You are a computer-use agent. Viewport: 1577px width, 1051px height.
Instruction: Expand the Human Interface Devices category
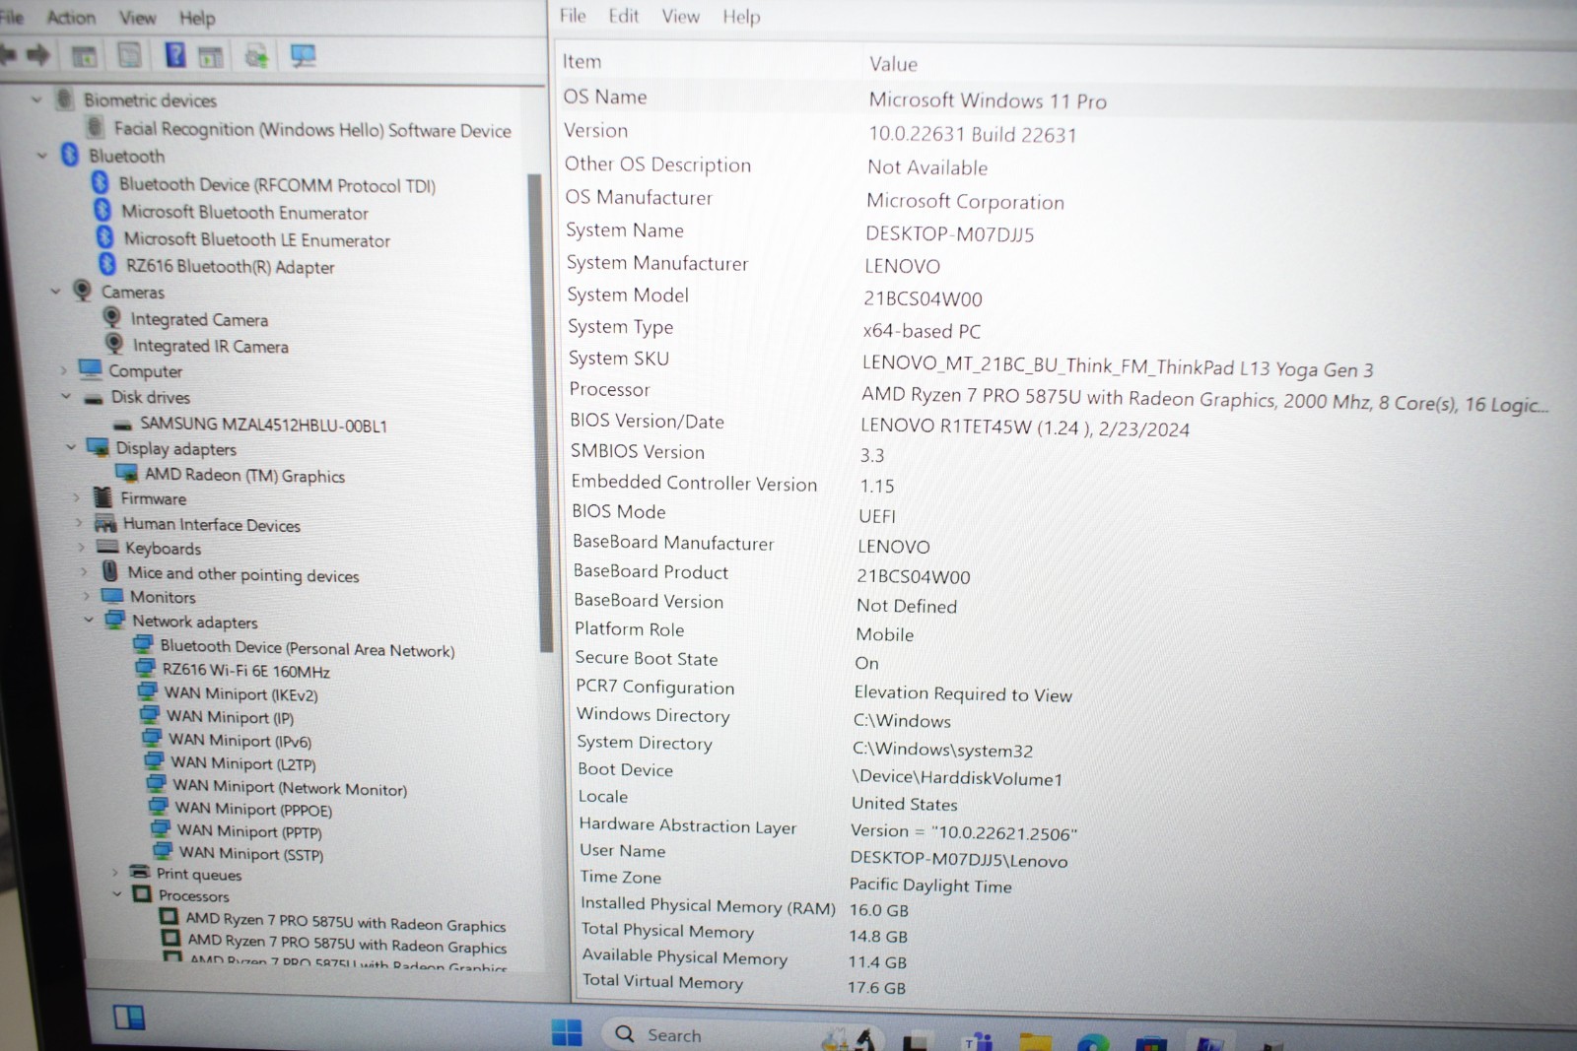pos(79,522)
